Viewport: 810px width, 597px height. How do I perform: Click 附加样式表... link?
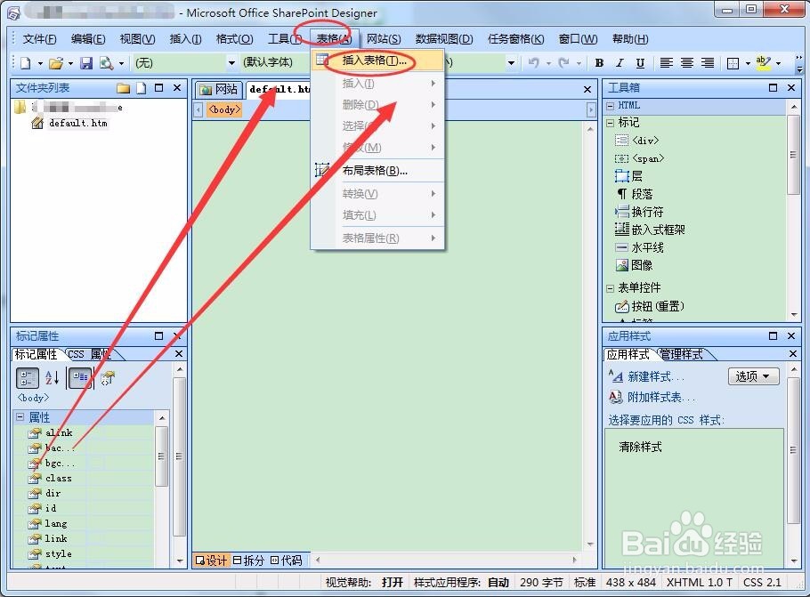(x=661, y=397)
